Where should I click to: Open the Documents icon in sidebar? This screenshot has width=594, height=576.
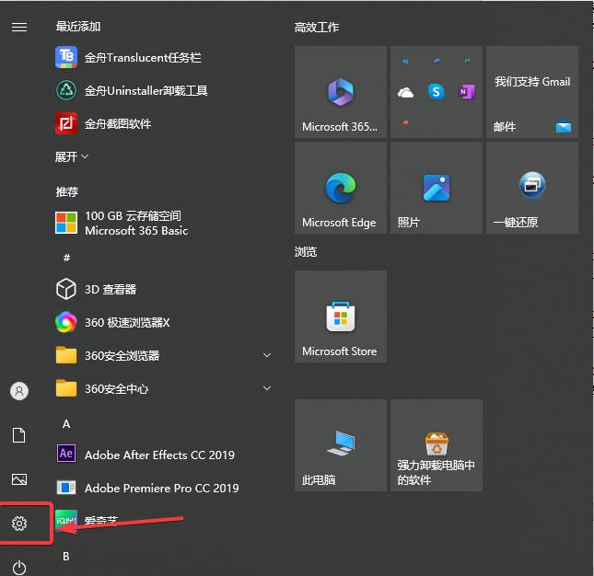tap(19, 435)
